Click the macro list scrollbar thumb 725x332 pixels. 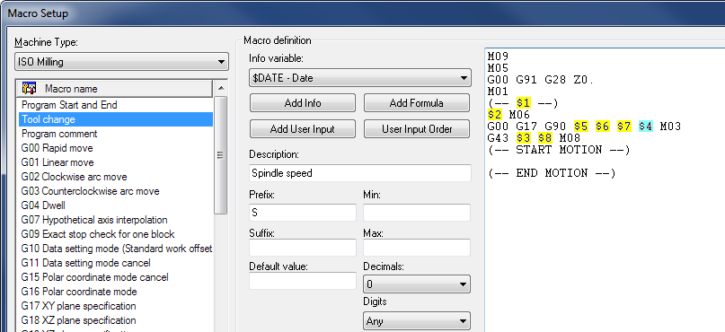pyautogui.click(x=221, y=155)
